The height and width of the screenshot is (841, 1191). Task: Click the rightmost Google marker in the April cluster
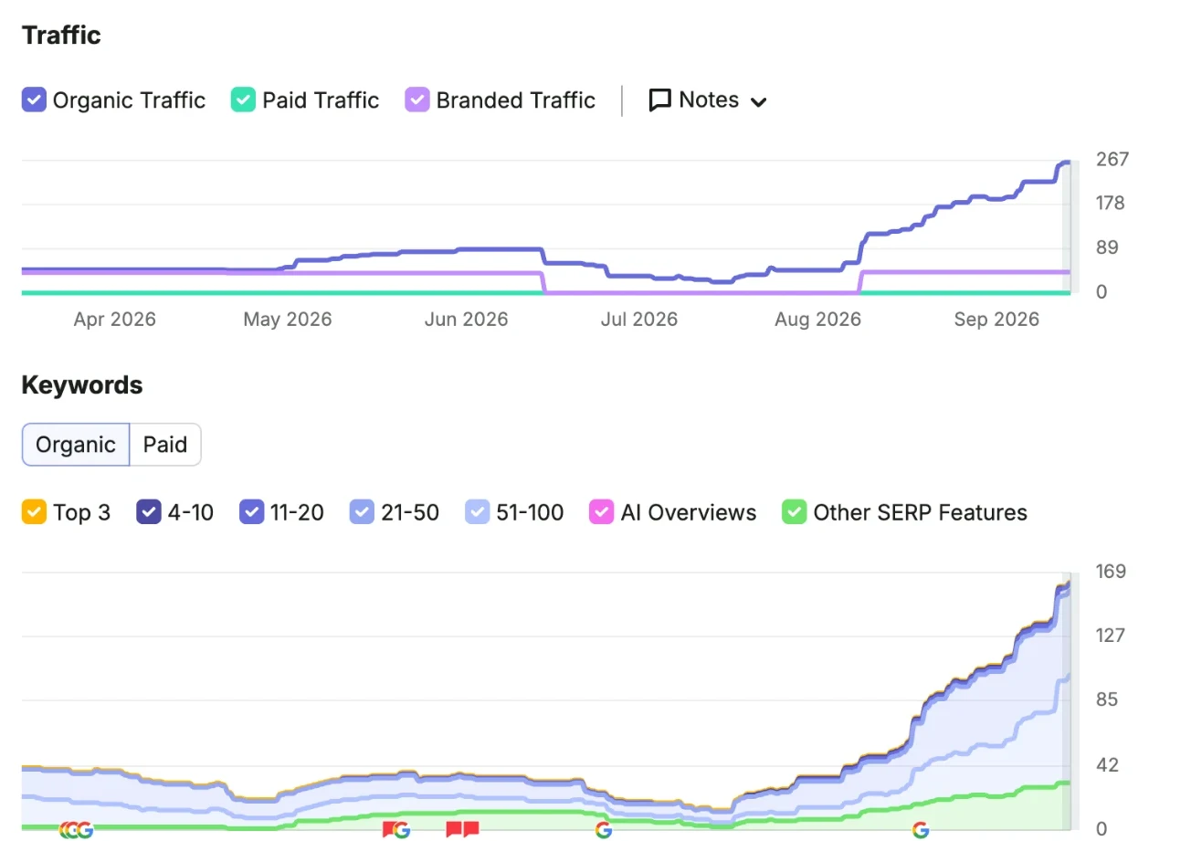click(85, 829)
